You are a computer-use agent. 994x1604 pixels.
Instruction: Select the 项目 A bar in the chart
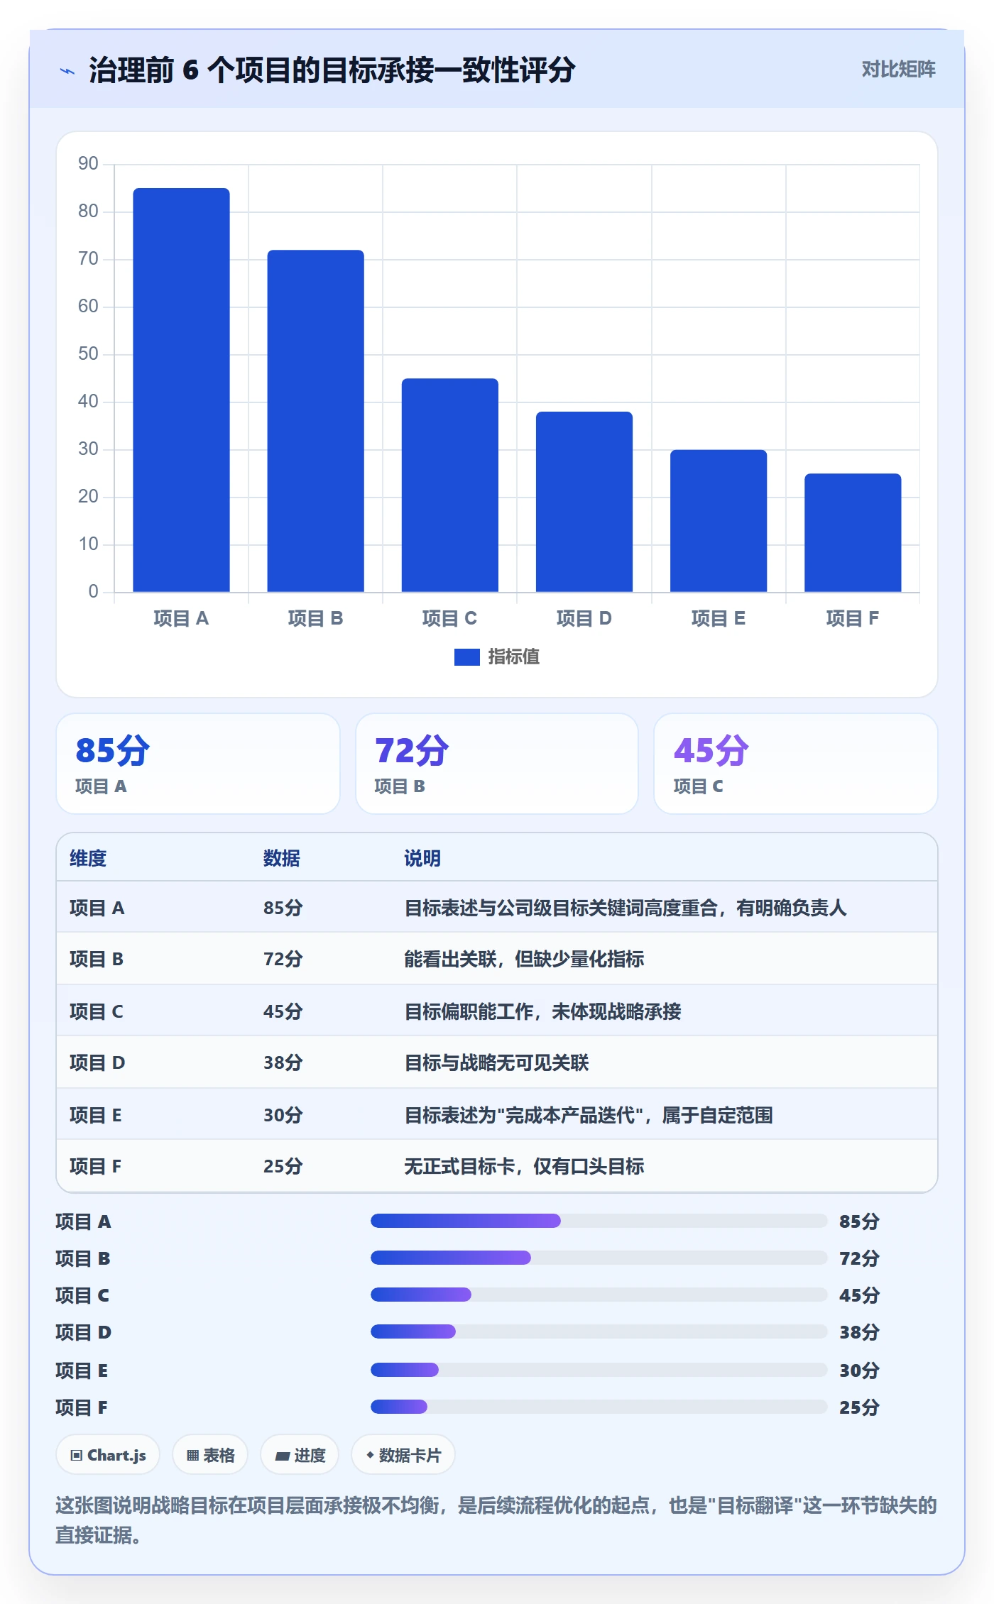(x=182, y=390)
